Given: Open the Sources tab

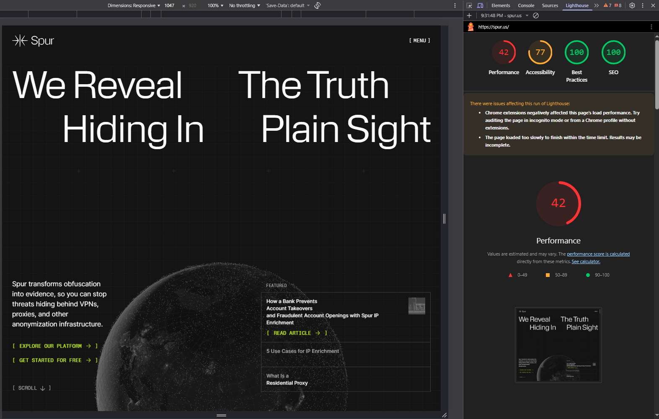Looking at the screenshot, I should (x=550, y=5).
